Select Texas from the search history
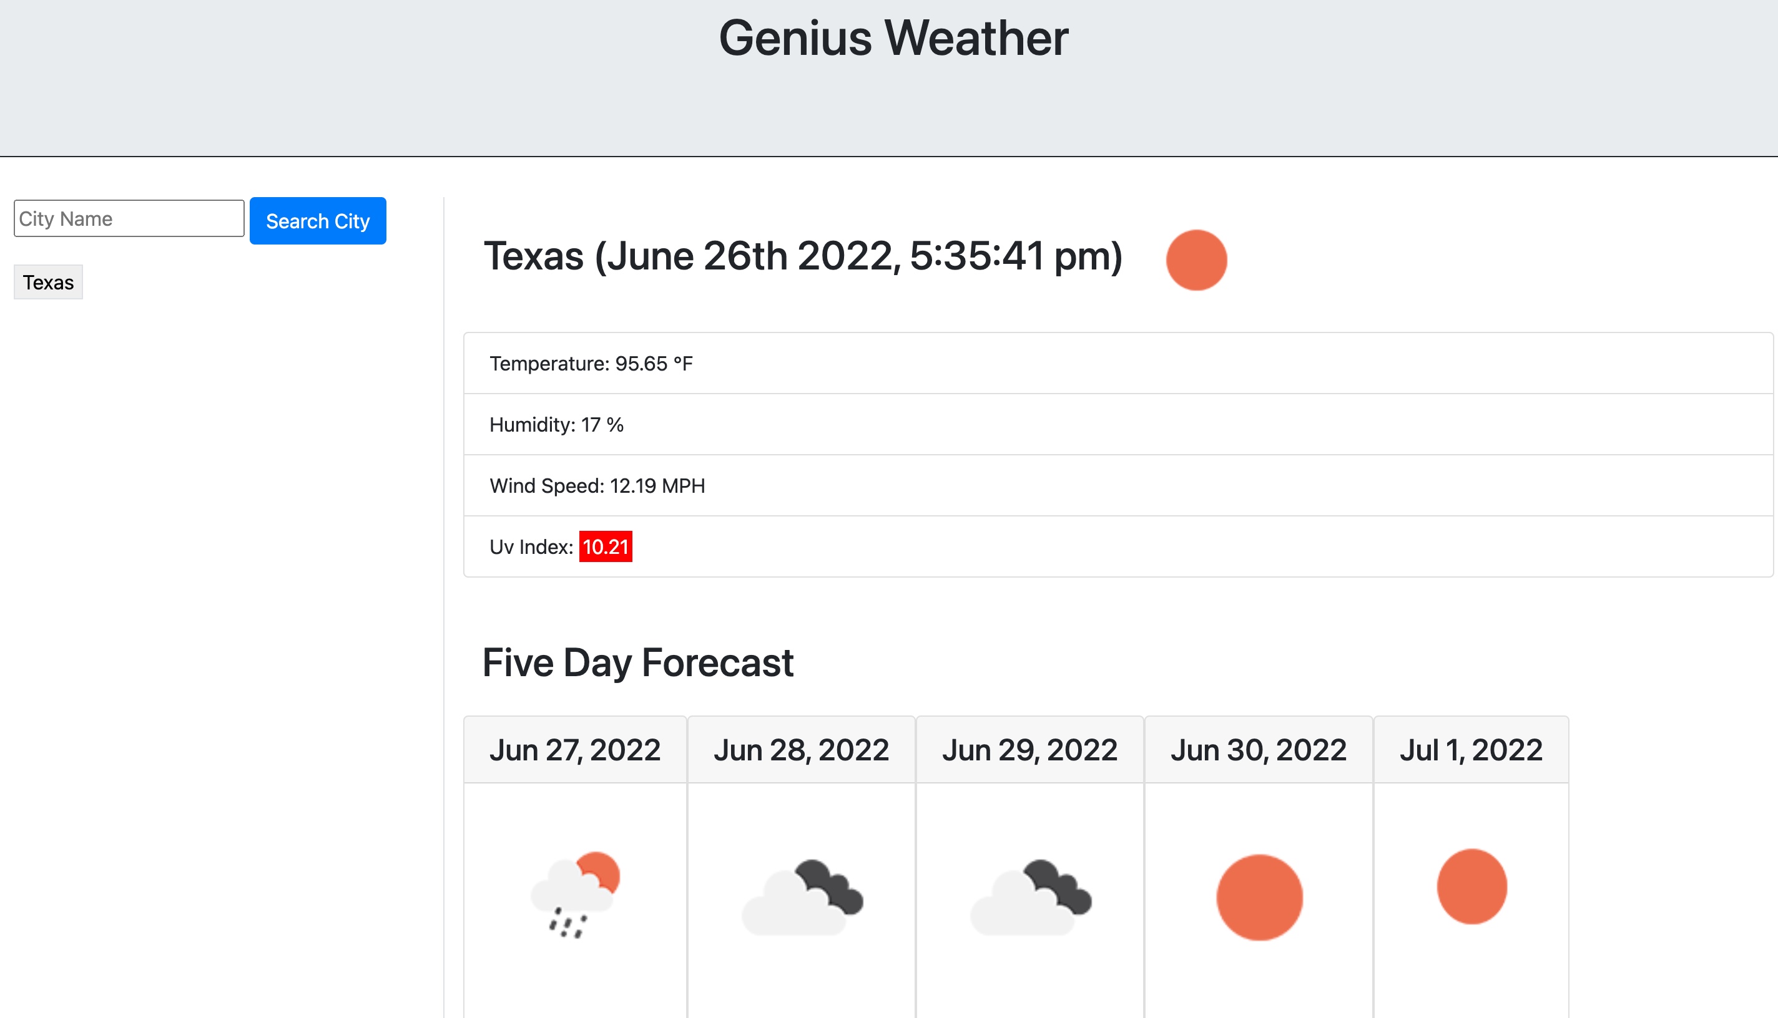Screen dimensions: 1778x1018 coord(47,282)
